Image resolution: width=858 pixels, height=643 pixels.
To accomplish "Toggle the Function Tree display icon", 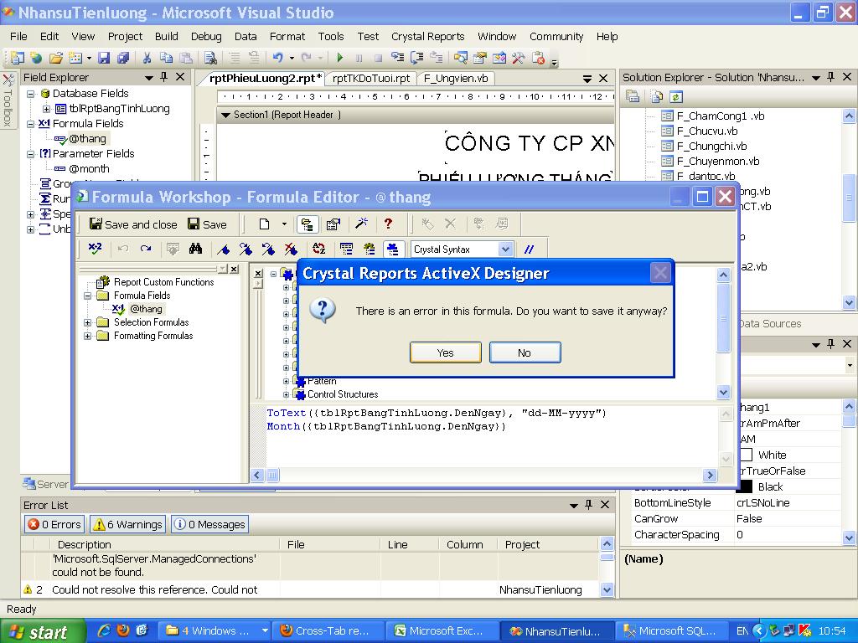I will tap(370, 249).
